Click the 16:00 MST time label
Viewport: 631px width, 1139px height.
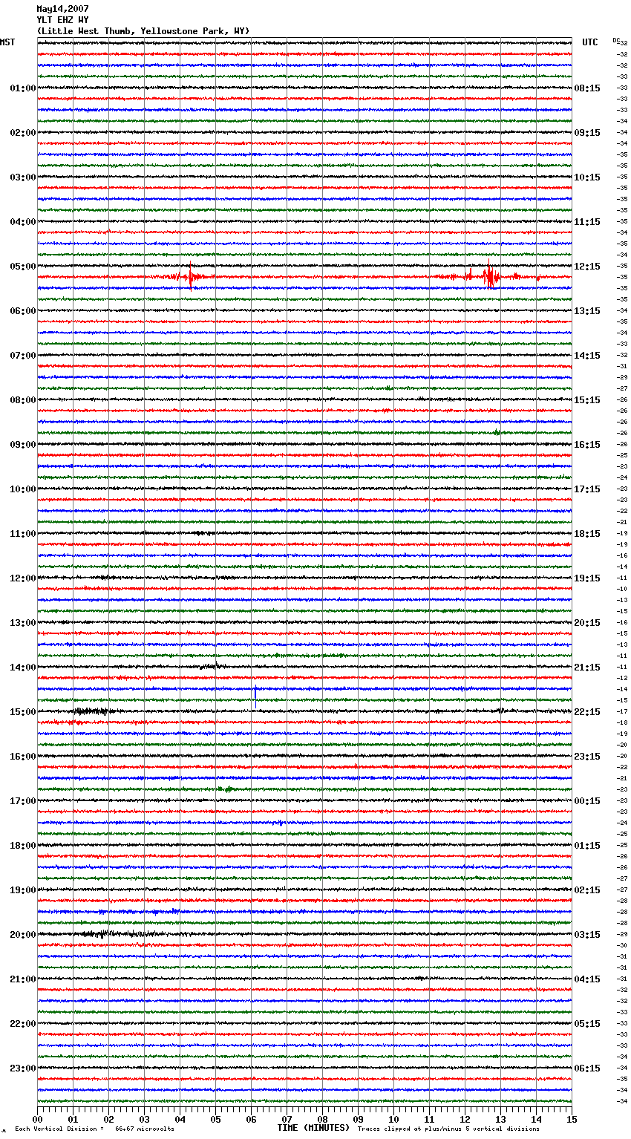click(x=23, y=757)
